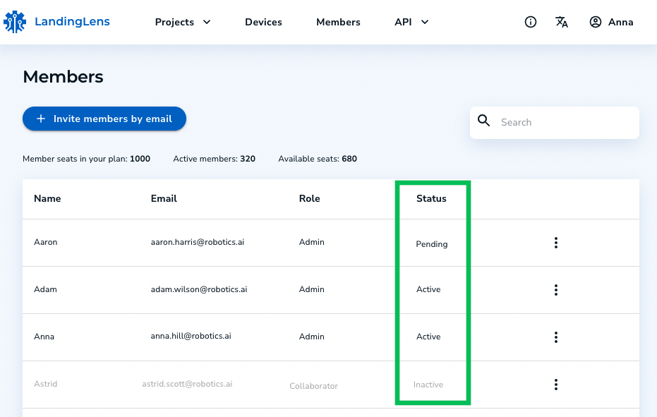Click Adam's Active status
Screen dimensions: 657x417
pos(428,289)
